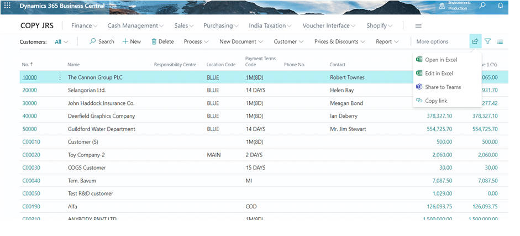Open customer C00190
Image resolution: width=520 pixels, height=236 pixels.
pos(31,207)
